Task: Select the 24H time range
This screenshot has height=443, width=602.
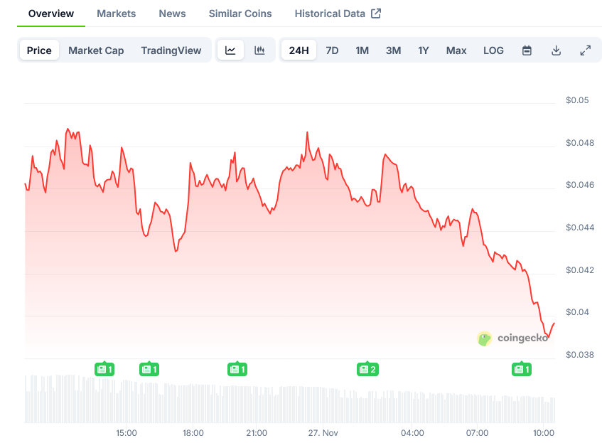Action: point(299,50)
